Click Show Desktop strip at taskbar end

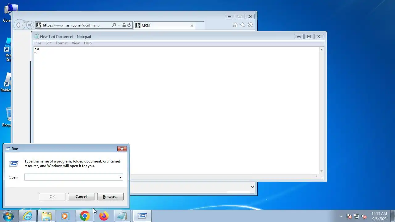(x=393, y=216)
